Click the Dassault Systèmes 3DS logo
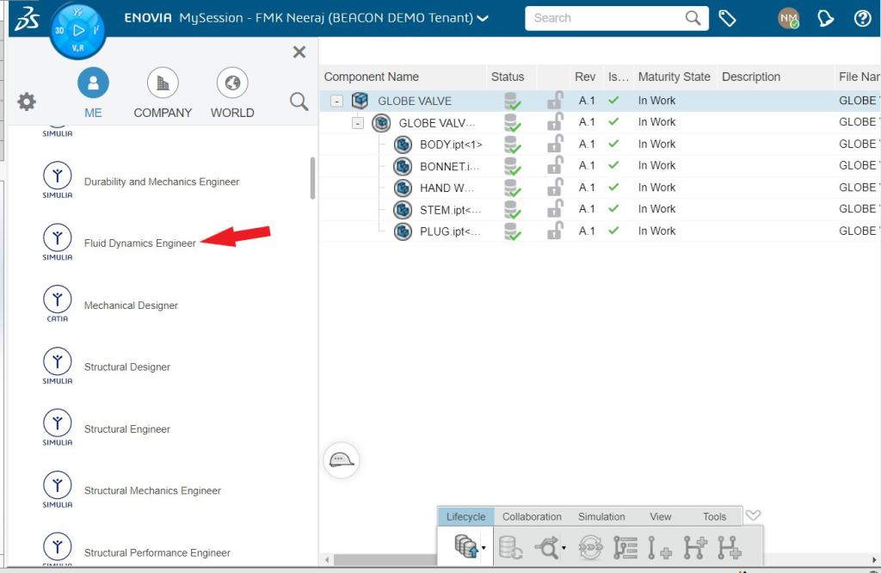The width and height of the screenshot is (881, 573). coord(27,19)
